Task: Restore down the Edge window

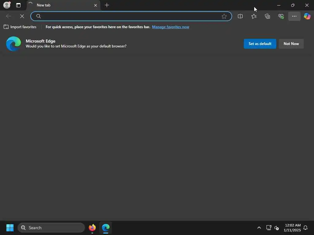Action: 293,5
